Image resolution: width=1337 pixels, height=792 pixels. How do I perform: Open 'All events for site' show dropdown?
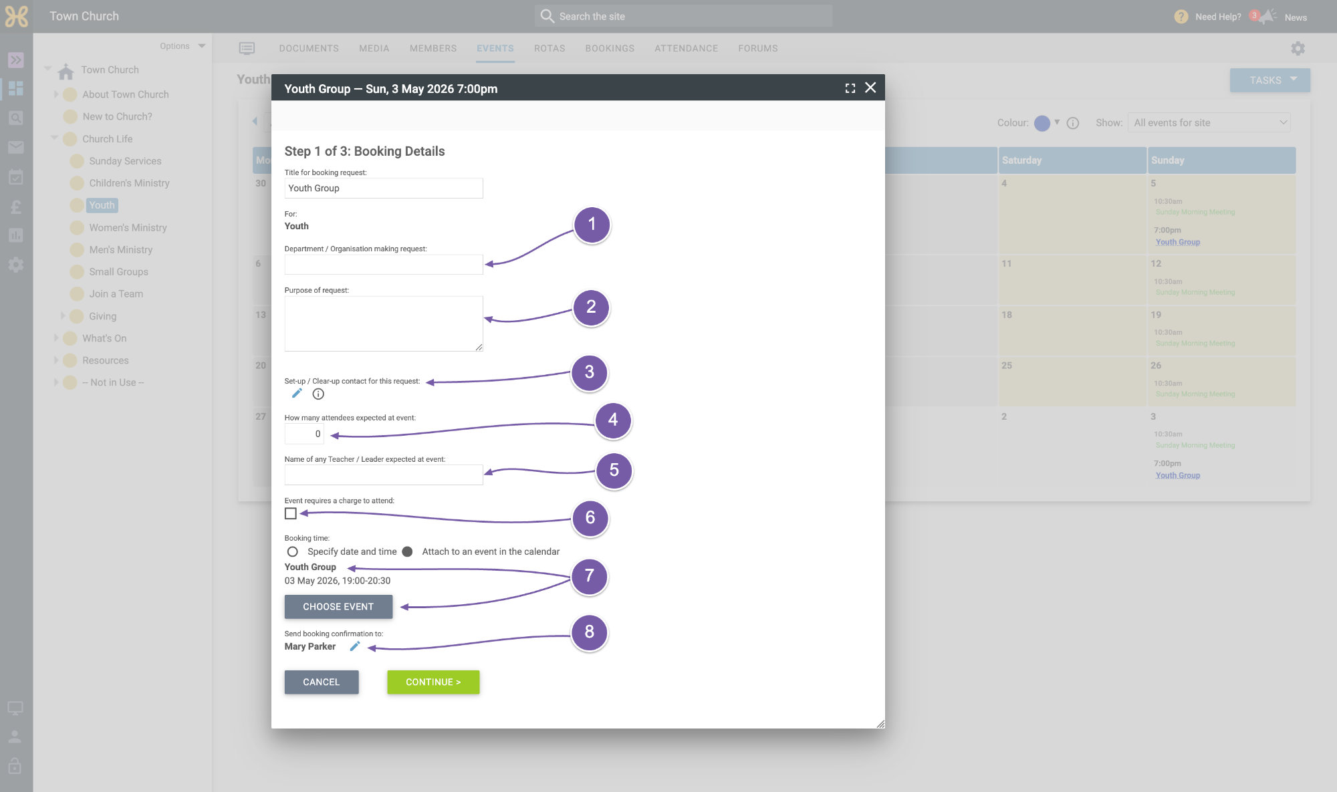1209,123
